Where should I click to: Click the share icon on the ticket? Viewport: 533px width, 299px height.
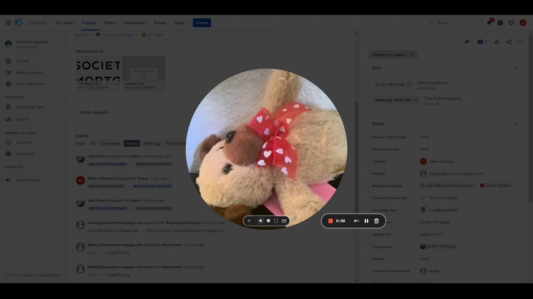coord(509,42)
